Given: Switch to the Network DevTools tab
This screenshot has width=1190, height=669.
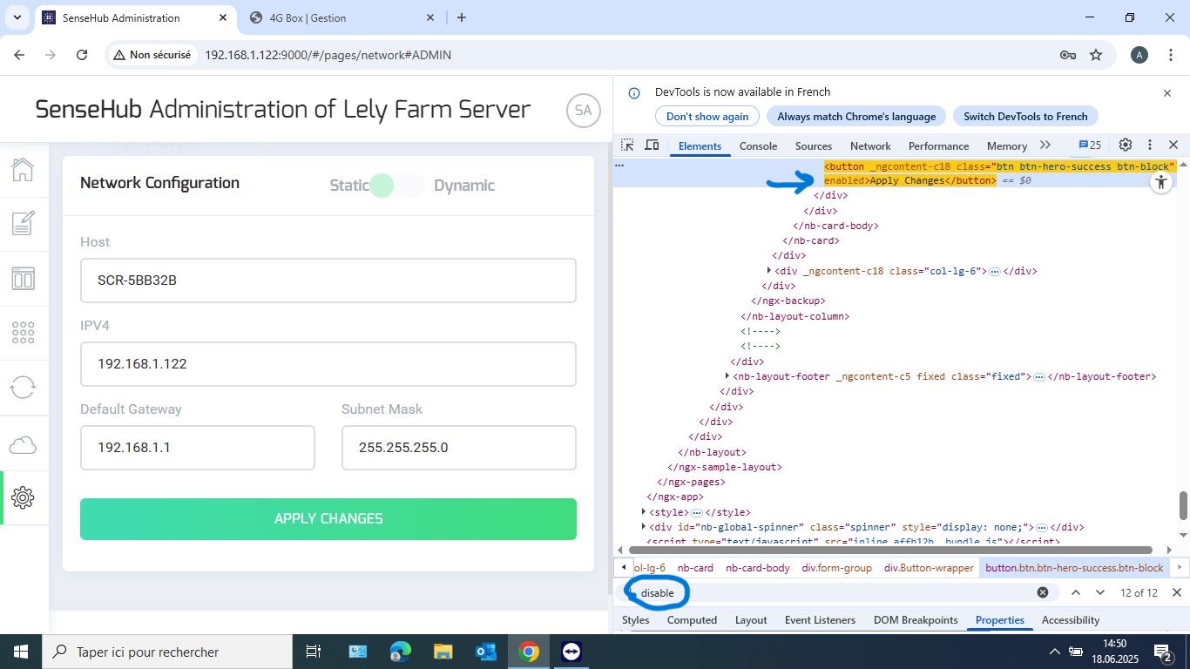Looking at the screenshot, I should 870,145.
